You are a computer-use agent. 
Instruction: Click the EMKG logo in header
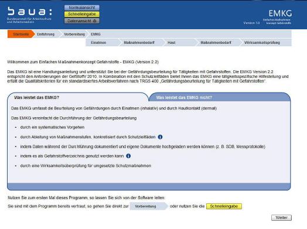click(277, 17)
